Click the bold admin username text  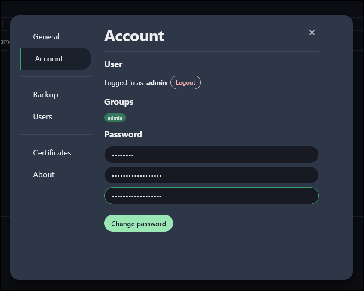tap(157, 82)
